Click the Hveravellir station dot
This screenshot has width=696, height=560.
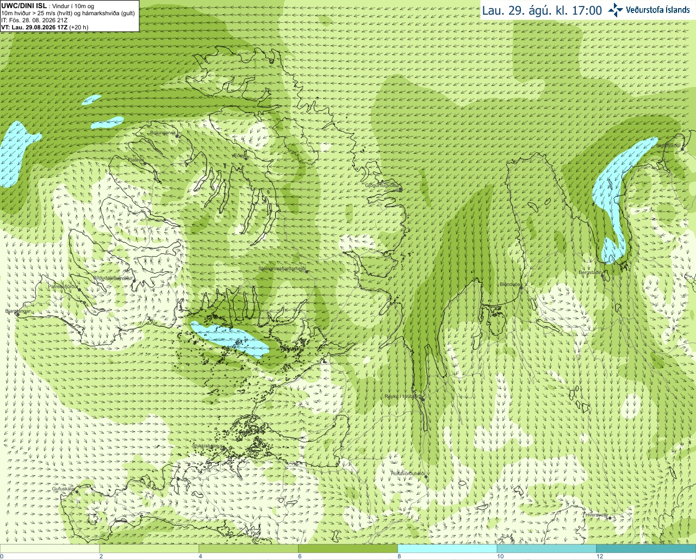click(610, 518)
